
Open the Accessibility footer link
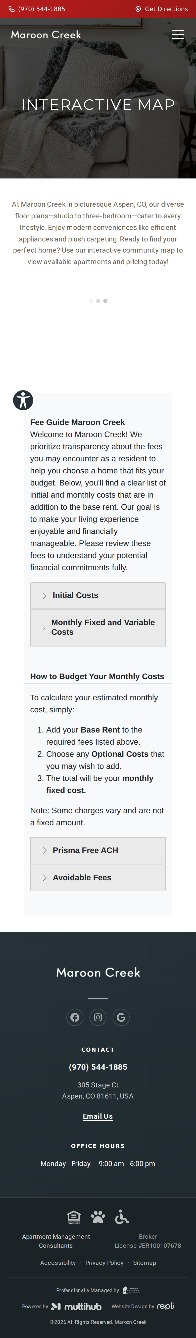(x=58, y=1263)
